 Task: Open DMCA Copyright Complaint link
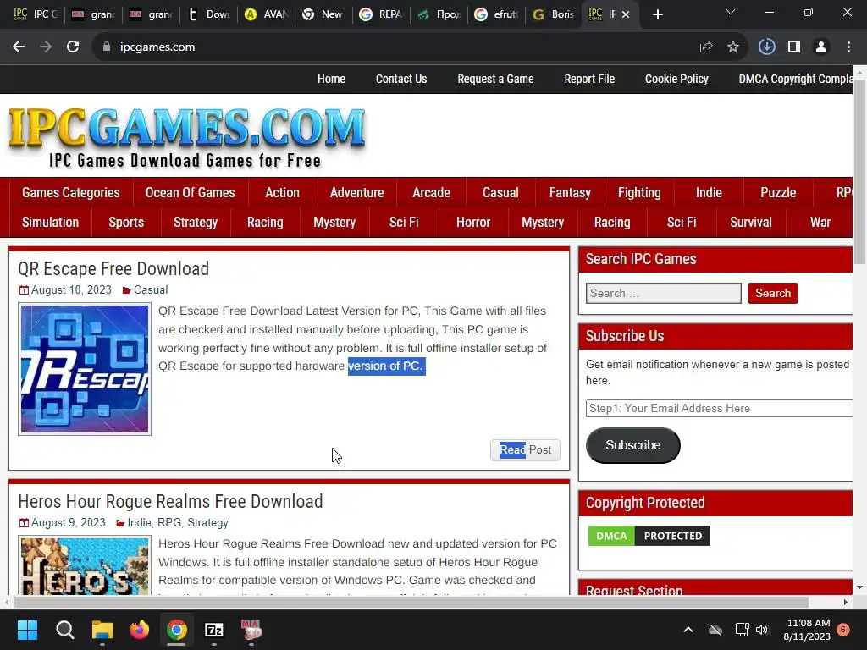pyautogui.click(x=795, y=79)
